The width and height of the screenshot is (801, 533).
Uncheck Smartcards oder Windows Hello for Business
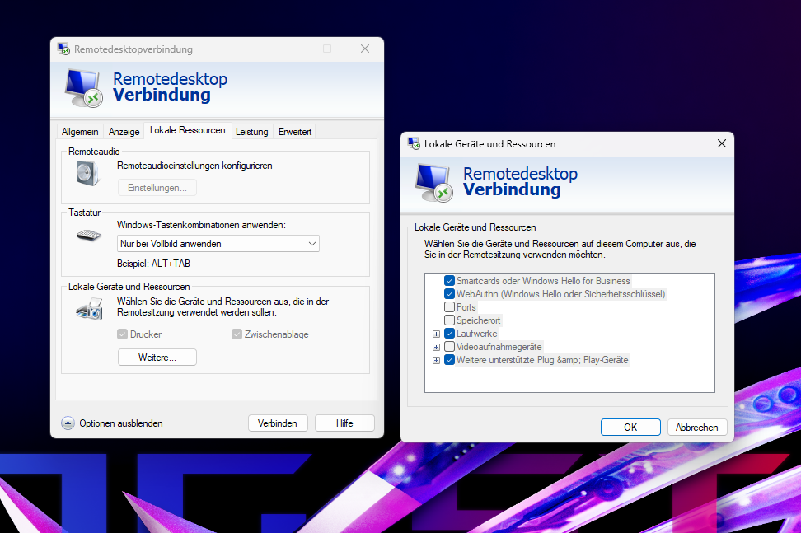[x=450, y=281]
